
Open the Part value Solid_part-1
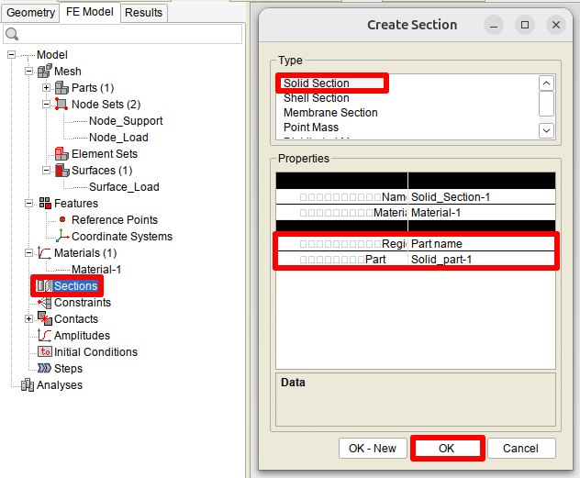(x=481, y=259)
